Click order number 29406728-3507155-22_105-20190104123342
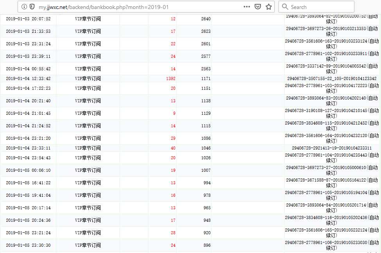The image size is (381, 253). pyautogui.click(x=332, y=78)
